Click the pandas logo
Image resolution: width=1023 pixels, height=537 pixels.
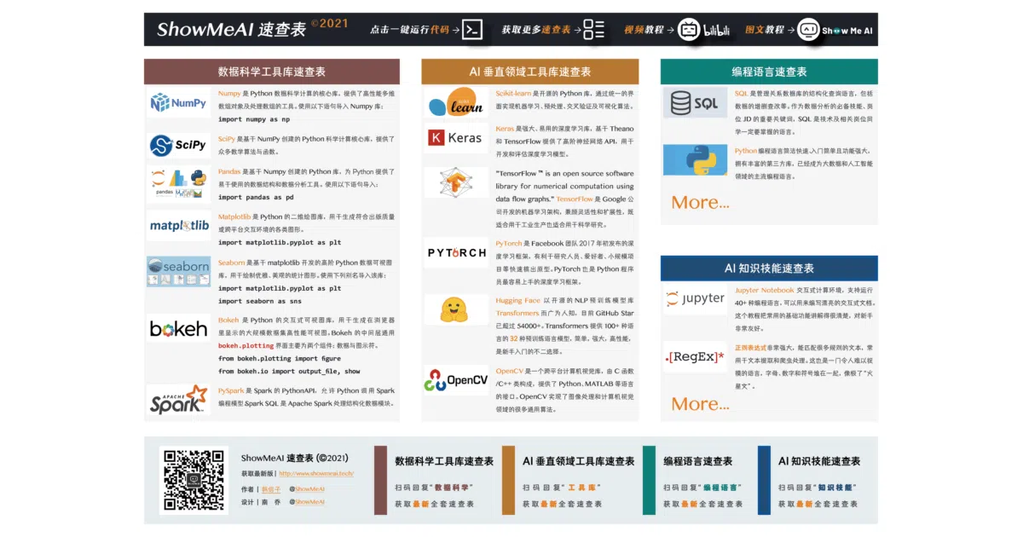pos(178,183)
